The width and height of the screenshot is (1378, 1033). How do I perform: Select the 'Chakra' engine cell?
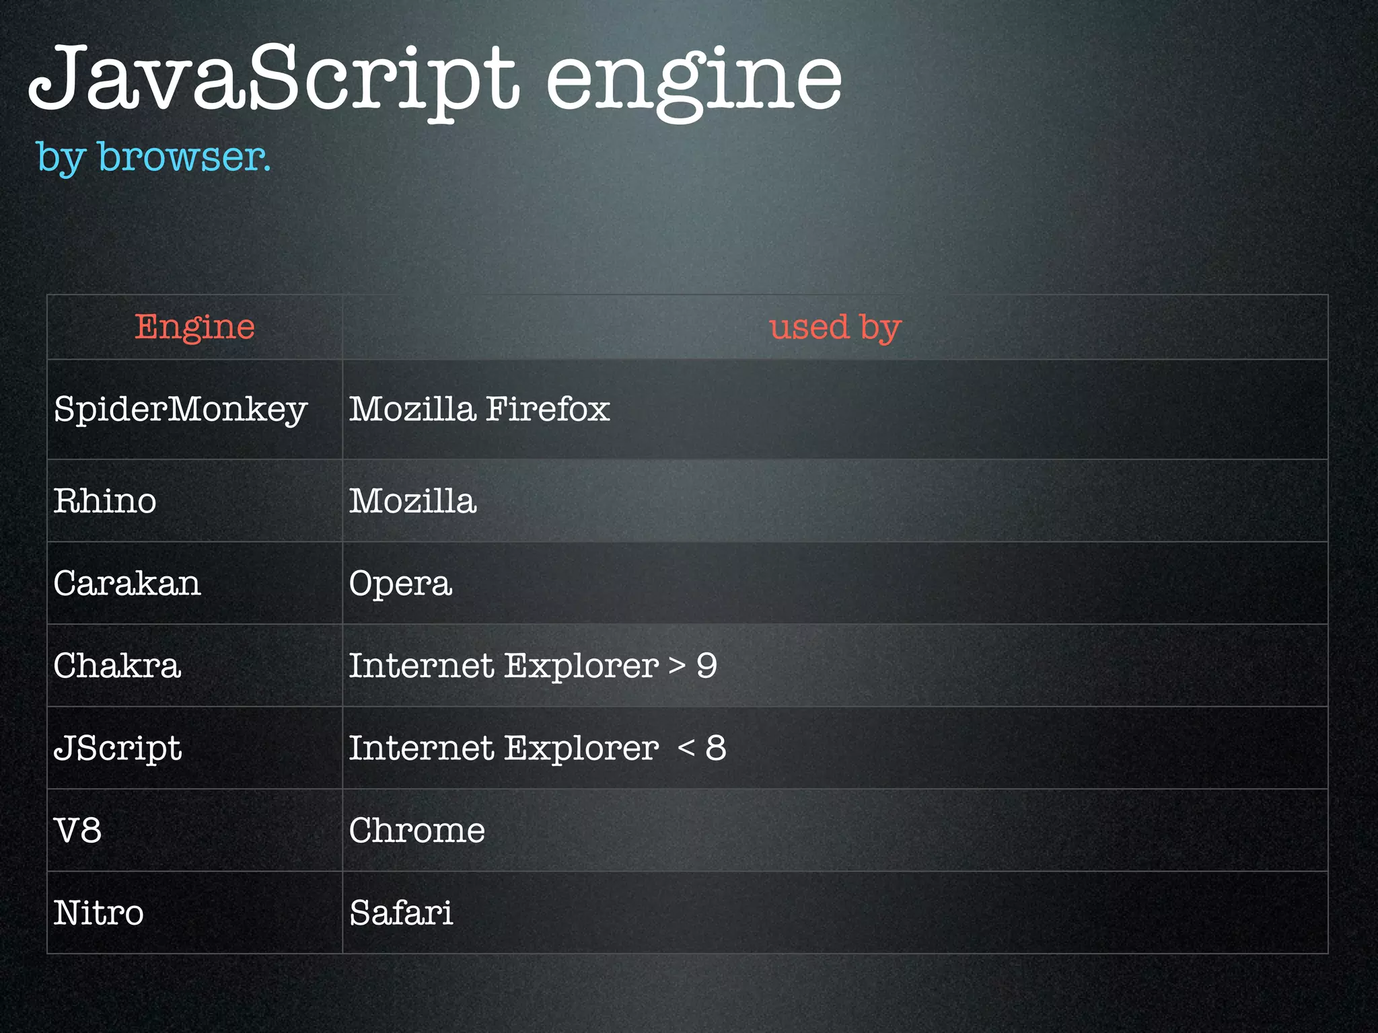(194, 666)
